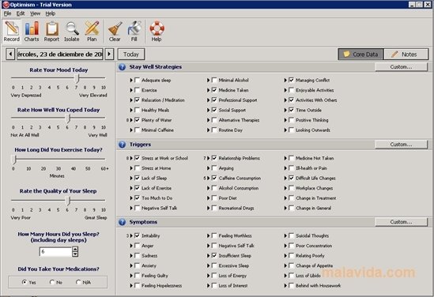The width and height of the screenshot is (434, 297).
Task: Click the coping rating slider handle
Action: tap(68, 118)
